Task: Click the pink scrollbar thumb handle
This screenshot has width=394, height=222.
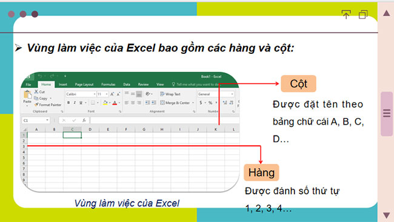Action: pos(387,114)
